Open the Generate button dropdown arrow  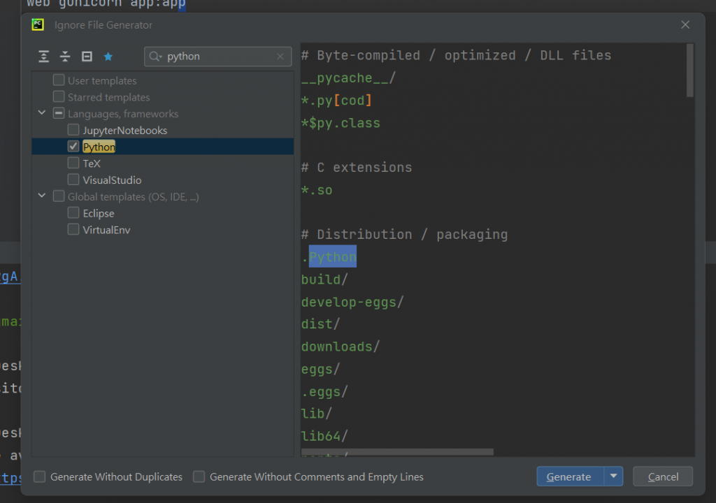614,476
